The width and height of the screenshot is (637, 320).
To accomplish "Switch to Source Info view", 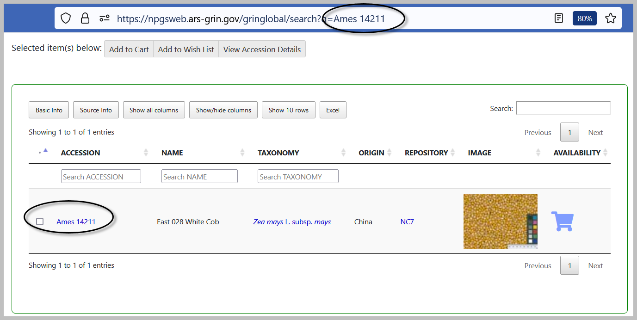I will click(96, 110).
